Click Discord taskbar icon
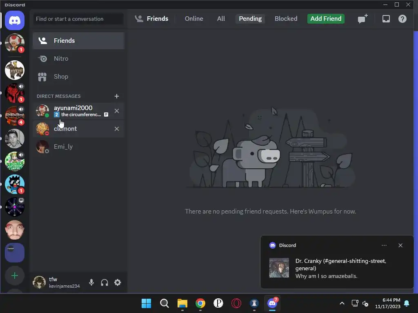This screenshot has height=313, width=418. [x=272, y=303]
